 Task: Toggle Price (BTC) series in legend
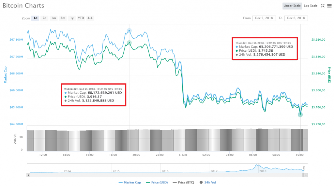pyautogui.click(x=183, y=182)
